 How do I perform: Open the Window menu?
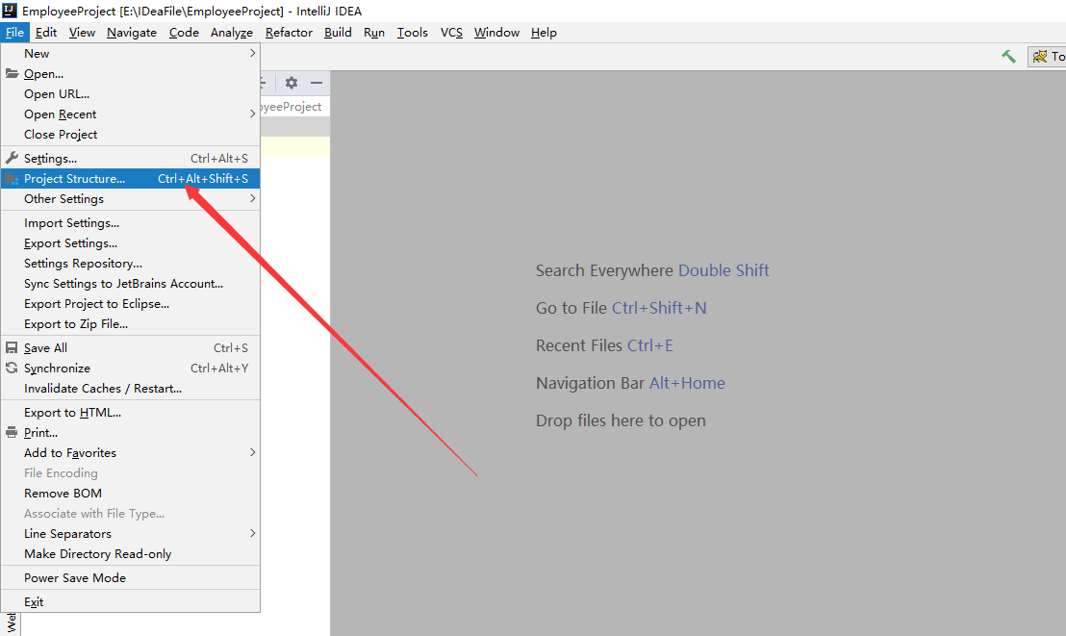497,32
